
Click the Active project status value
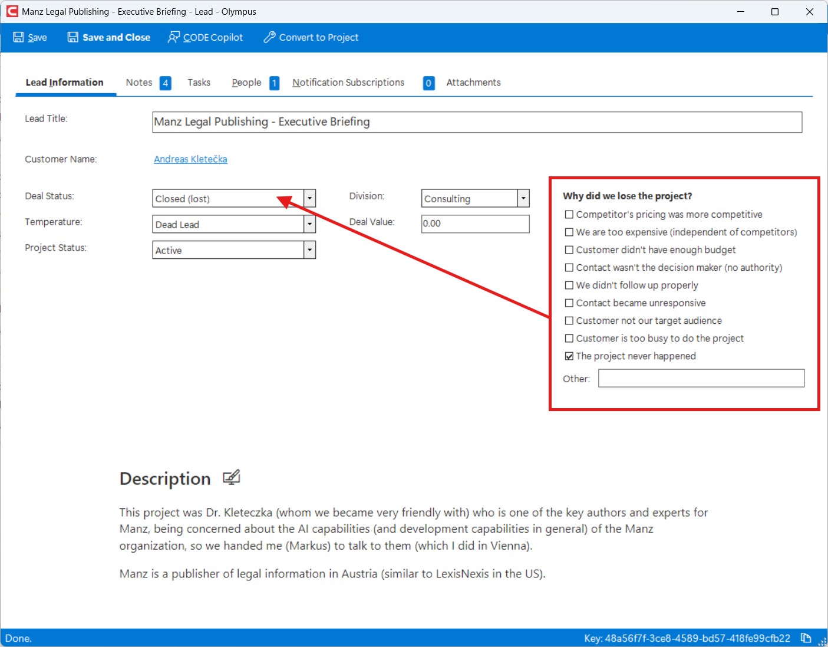169,251
